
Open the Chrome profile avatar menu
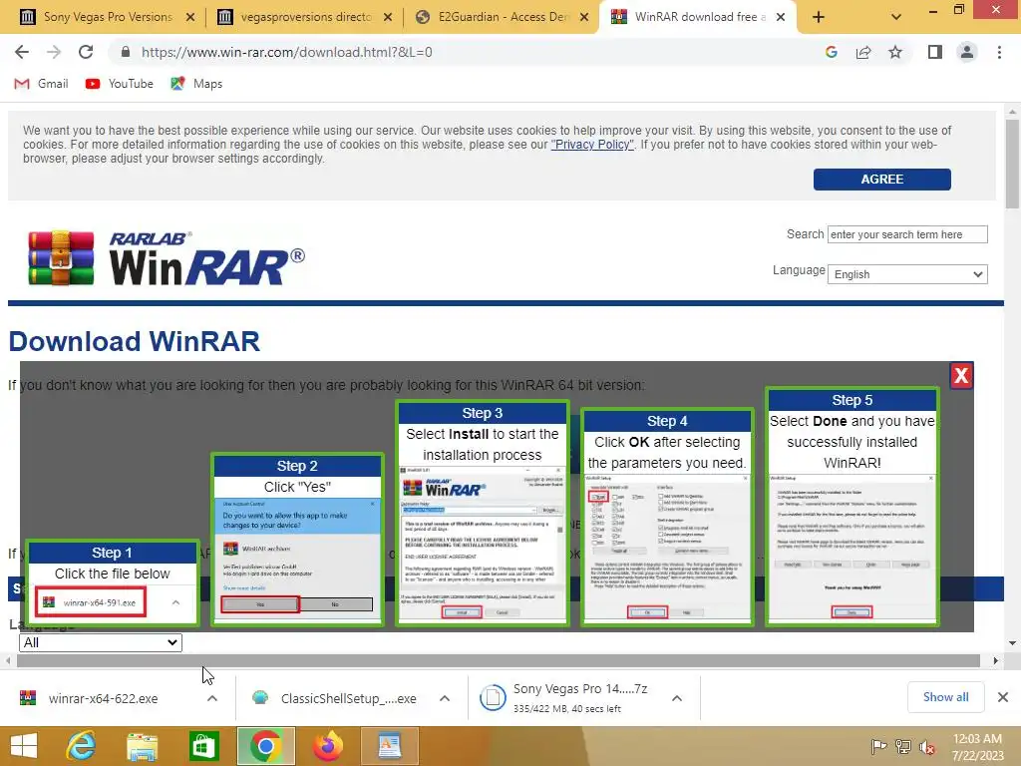point(967,52)
